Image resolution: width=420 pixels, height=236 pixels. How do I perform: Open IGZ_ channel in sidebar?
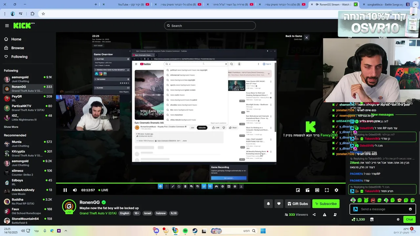tap(28, 117)
